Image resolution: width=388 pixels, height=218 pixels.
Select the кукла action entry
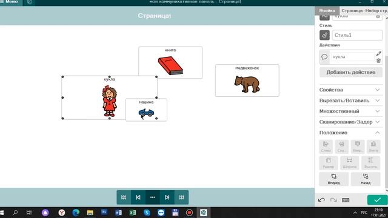[x=352, y=57]
